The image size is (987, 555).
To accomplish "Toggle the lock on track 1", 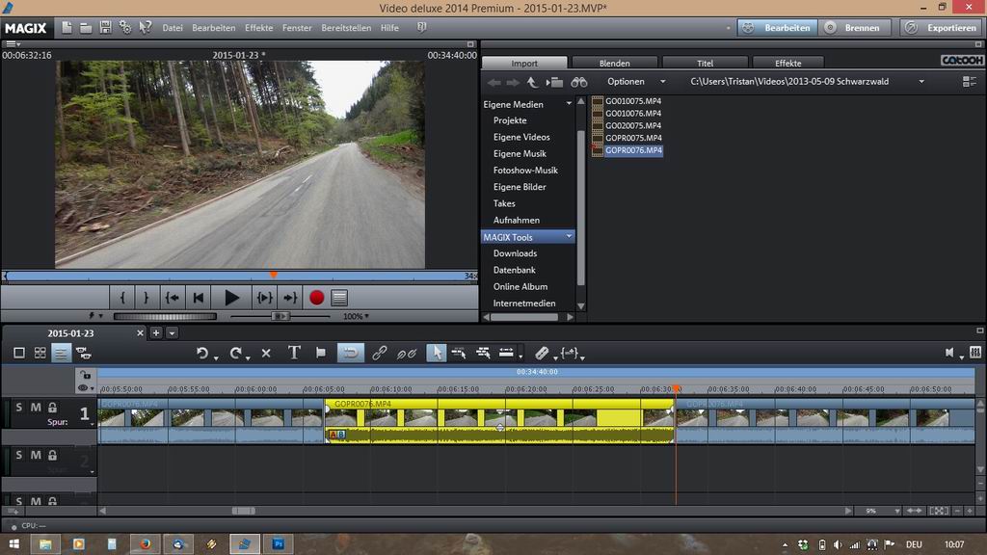I will click(52, 408).
